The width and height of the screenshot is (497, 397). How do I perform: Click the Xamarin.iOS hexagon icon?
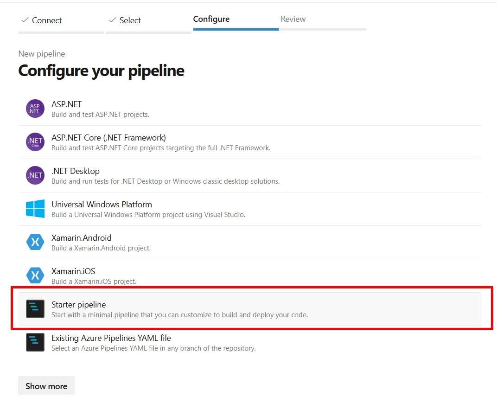35,275
